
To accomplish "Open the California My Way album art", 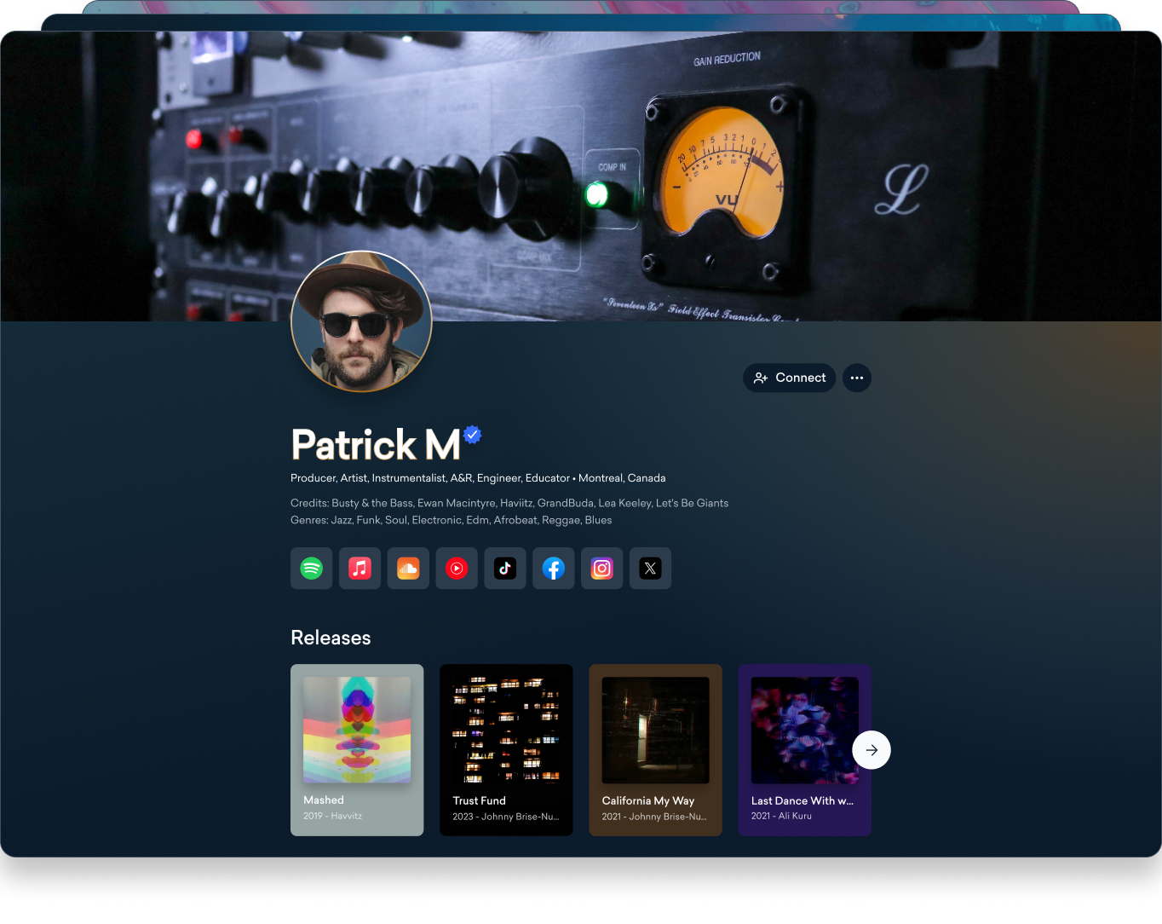I will coord(655,730).
